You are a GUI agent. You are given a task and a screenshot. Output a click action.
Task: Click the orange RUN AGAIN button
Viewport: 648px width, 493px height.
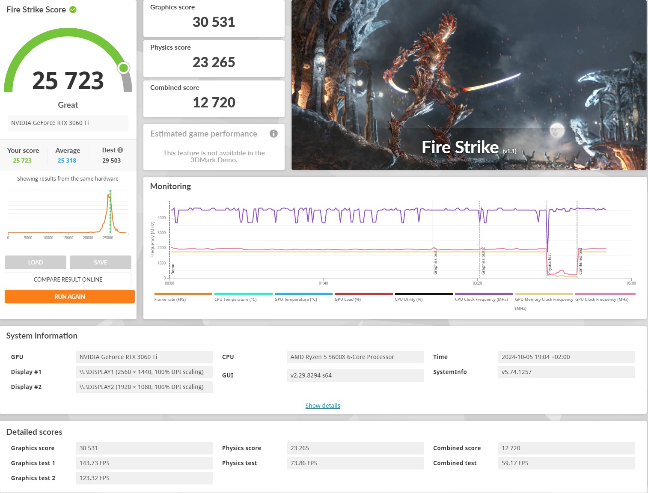(x=70, y=297)
